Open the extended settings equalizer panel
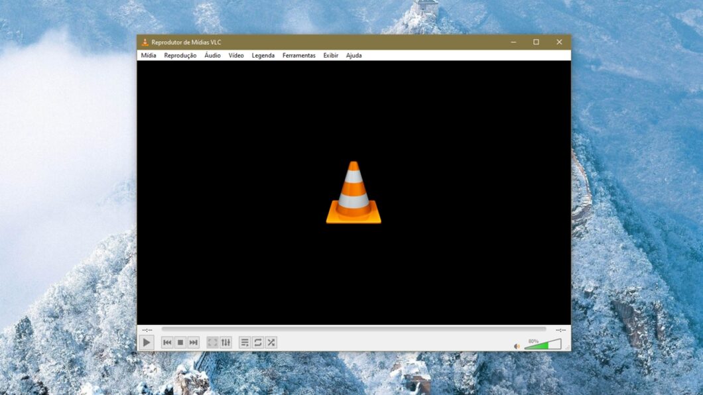This screenshot has height=395, width=703. [x=225, y=343]
